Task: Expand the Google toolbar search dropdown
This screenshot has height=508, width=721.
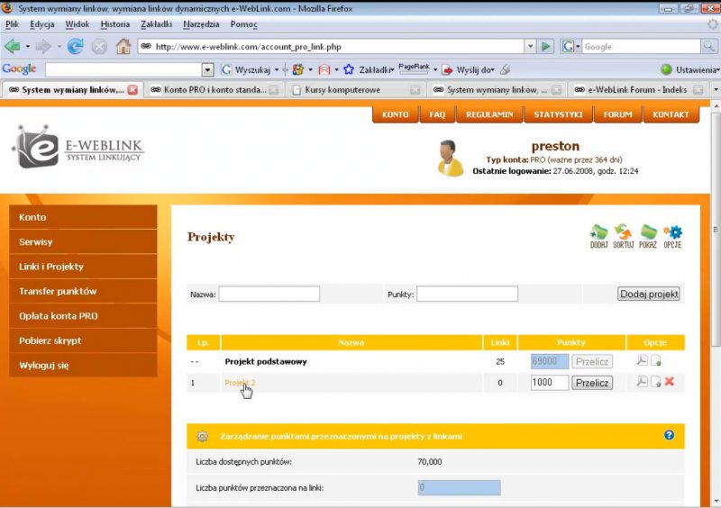Action: [x=207, y=69]
